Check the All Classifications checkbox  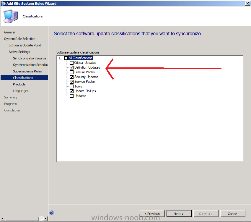(x=66, y=58)
